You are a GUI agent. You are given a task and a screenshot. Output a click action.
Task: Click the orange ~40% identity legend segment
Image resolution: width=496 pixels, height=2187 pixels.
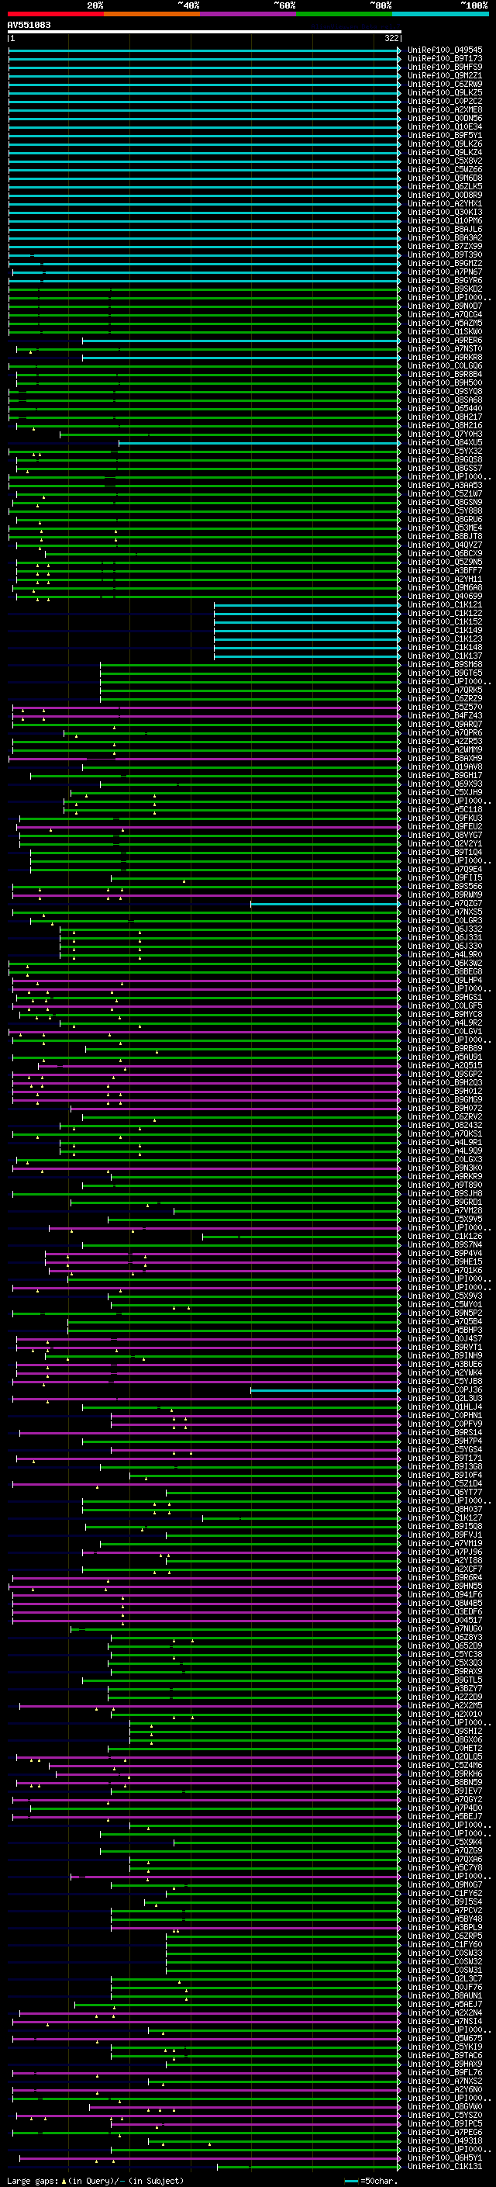[152, 14]
